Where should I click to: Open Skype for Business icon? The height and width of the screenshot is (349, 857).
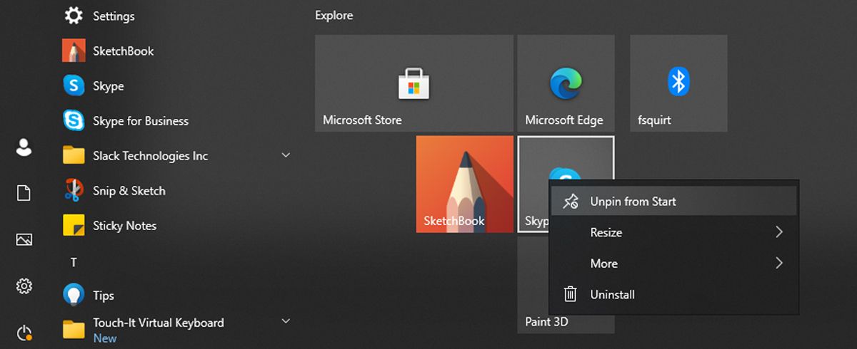74,120
